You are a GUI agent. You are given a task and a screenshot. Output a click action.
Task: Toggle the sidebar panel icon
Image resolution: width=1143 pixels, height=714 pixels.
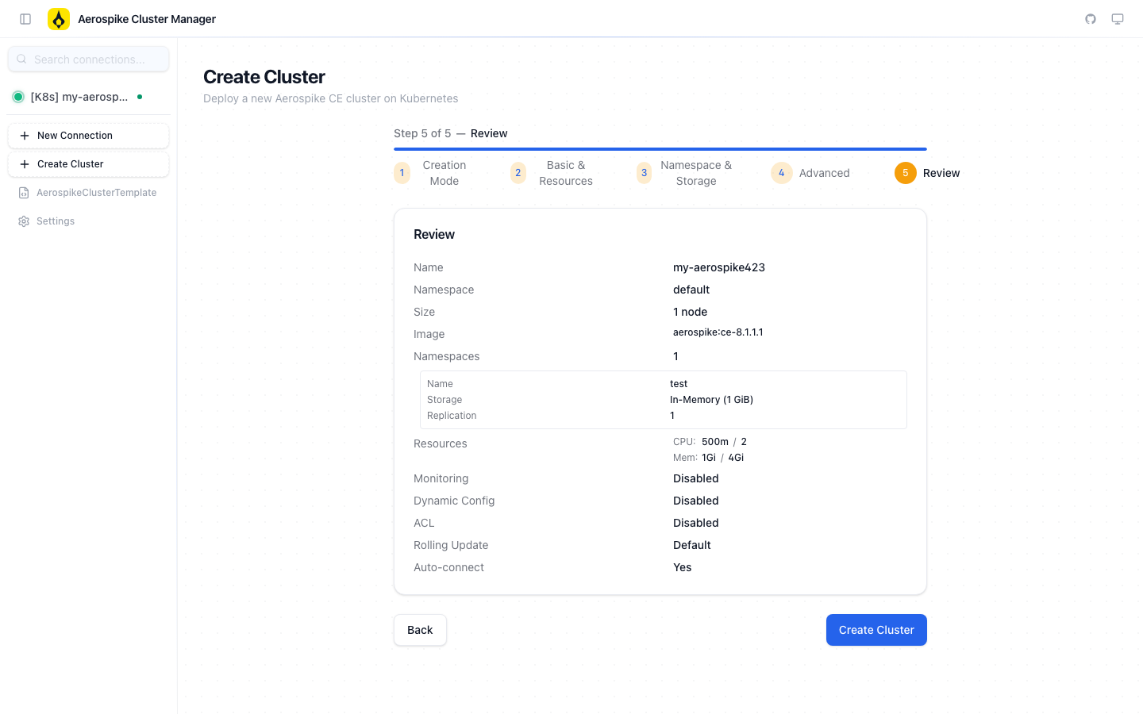coord(25,19)
